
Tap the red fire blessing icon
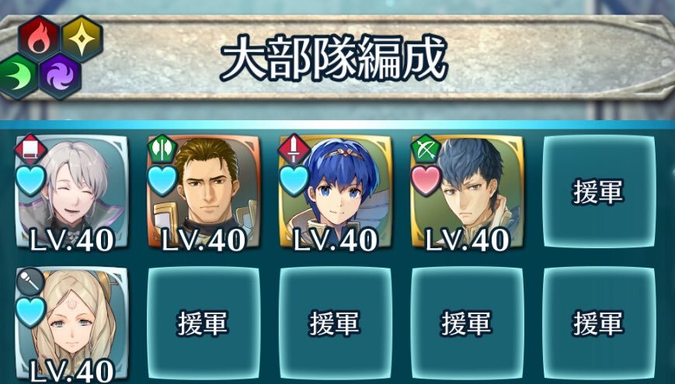[x=38, y=38]
